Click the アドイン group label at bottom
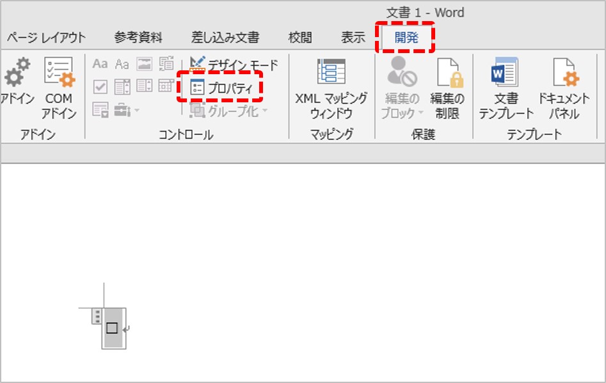The image size is (606, 383). click(x=38, y=134)
